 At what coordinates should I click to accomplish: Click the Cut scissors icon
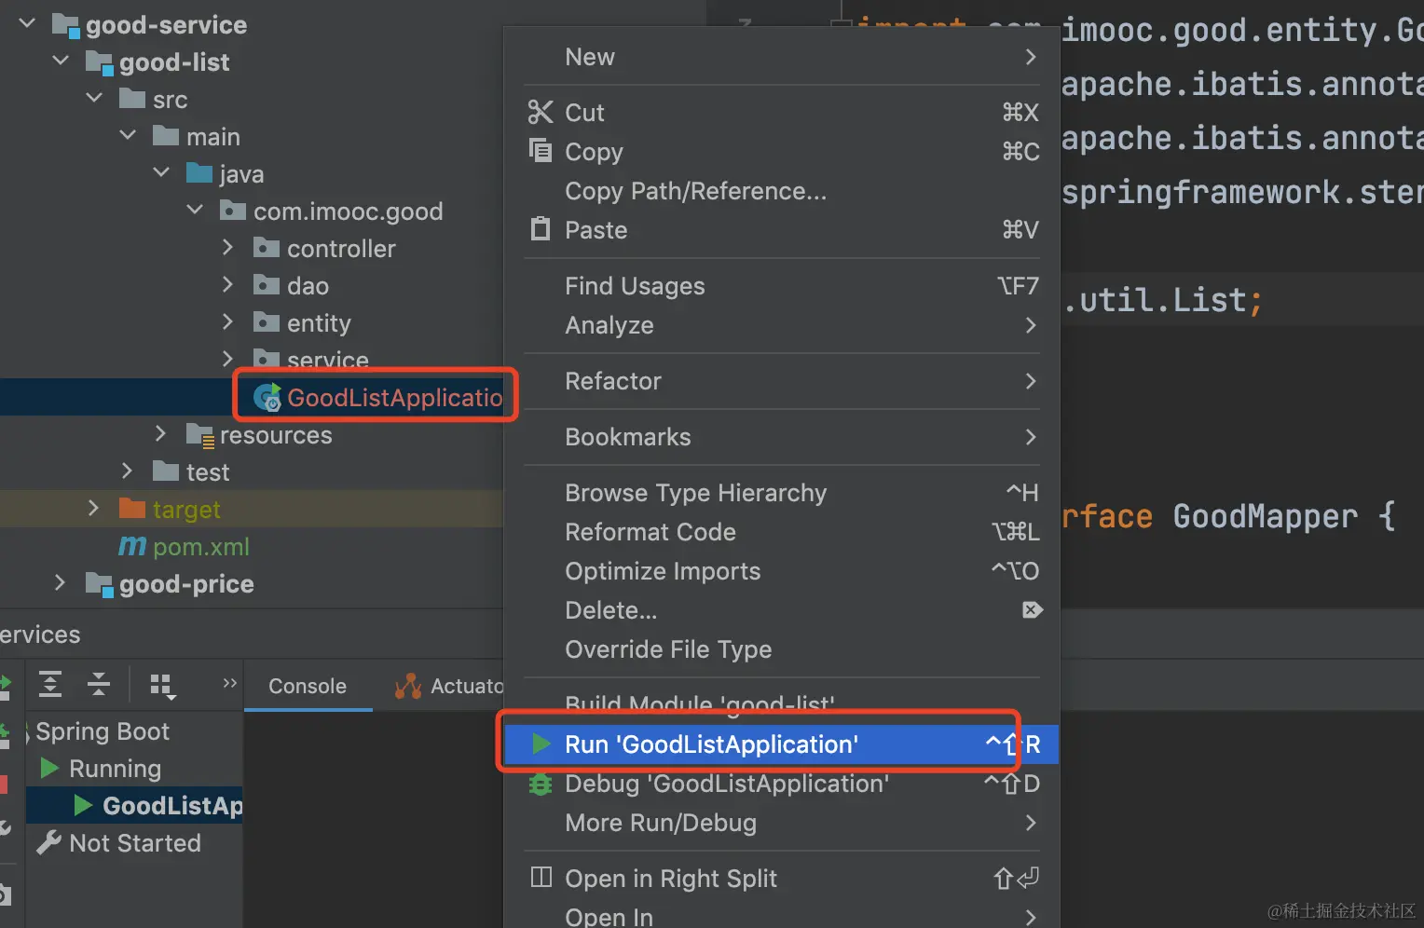click(541, 112)
